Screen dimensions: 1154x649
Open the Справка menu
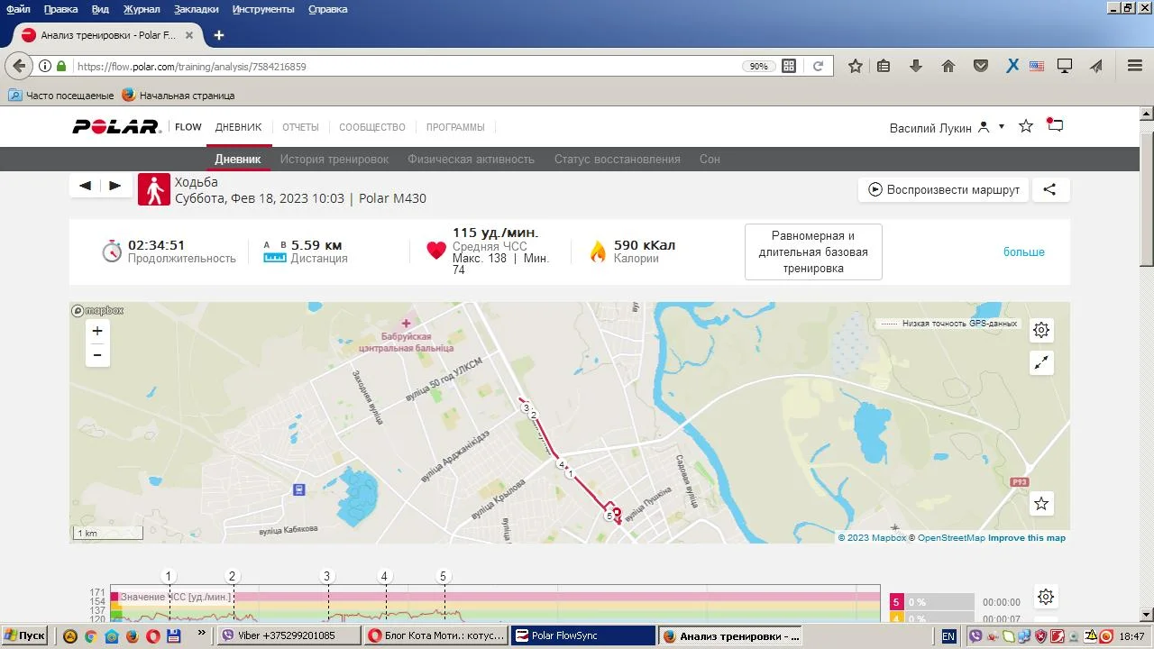click(x=328, y=9)
